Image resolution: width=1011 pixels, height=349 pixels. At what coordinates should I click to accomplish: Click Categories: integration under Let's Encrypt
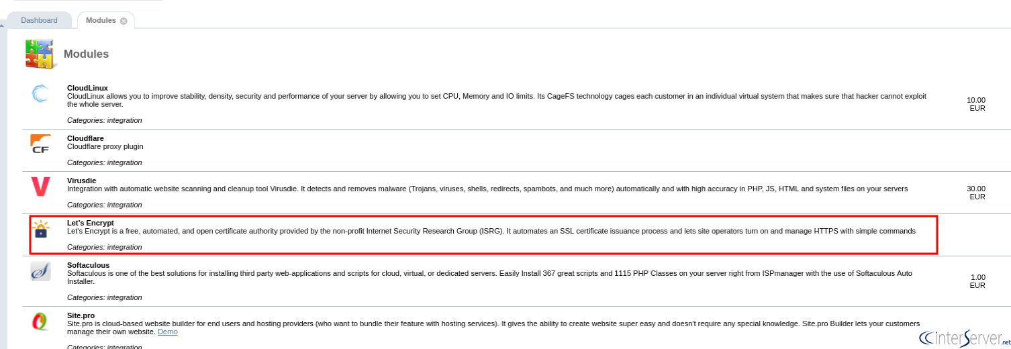105,247
